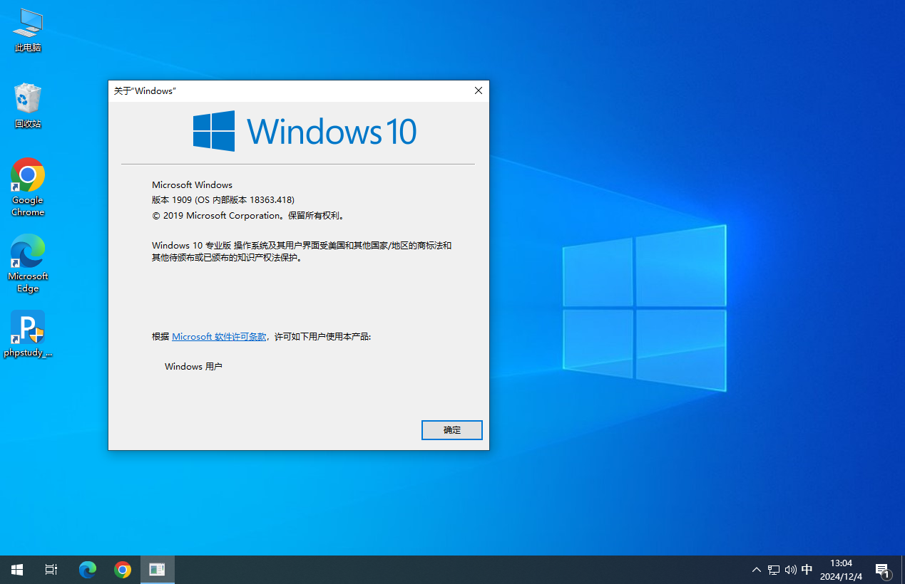Click the 关于 "Windows" title bar
Screen dimensions: 905x584
285,90
